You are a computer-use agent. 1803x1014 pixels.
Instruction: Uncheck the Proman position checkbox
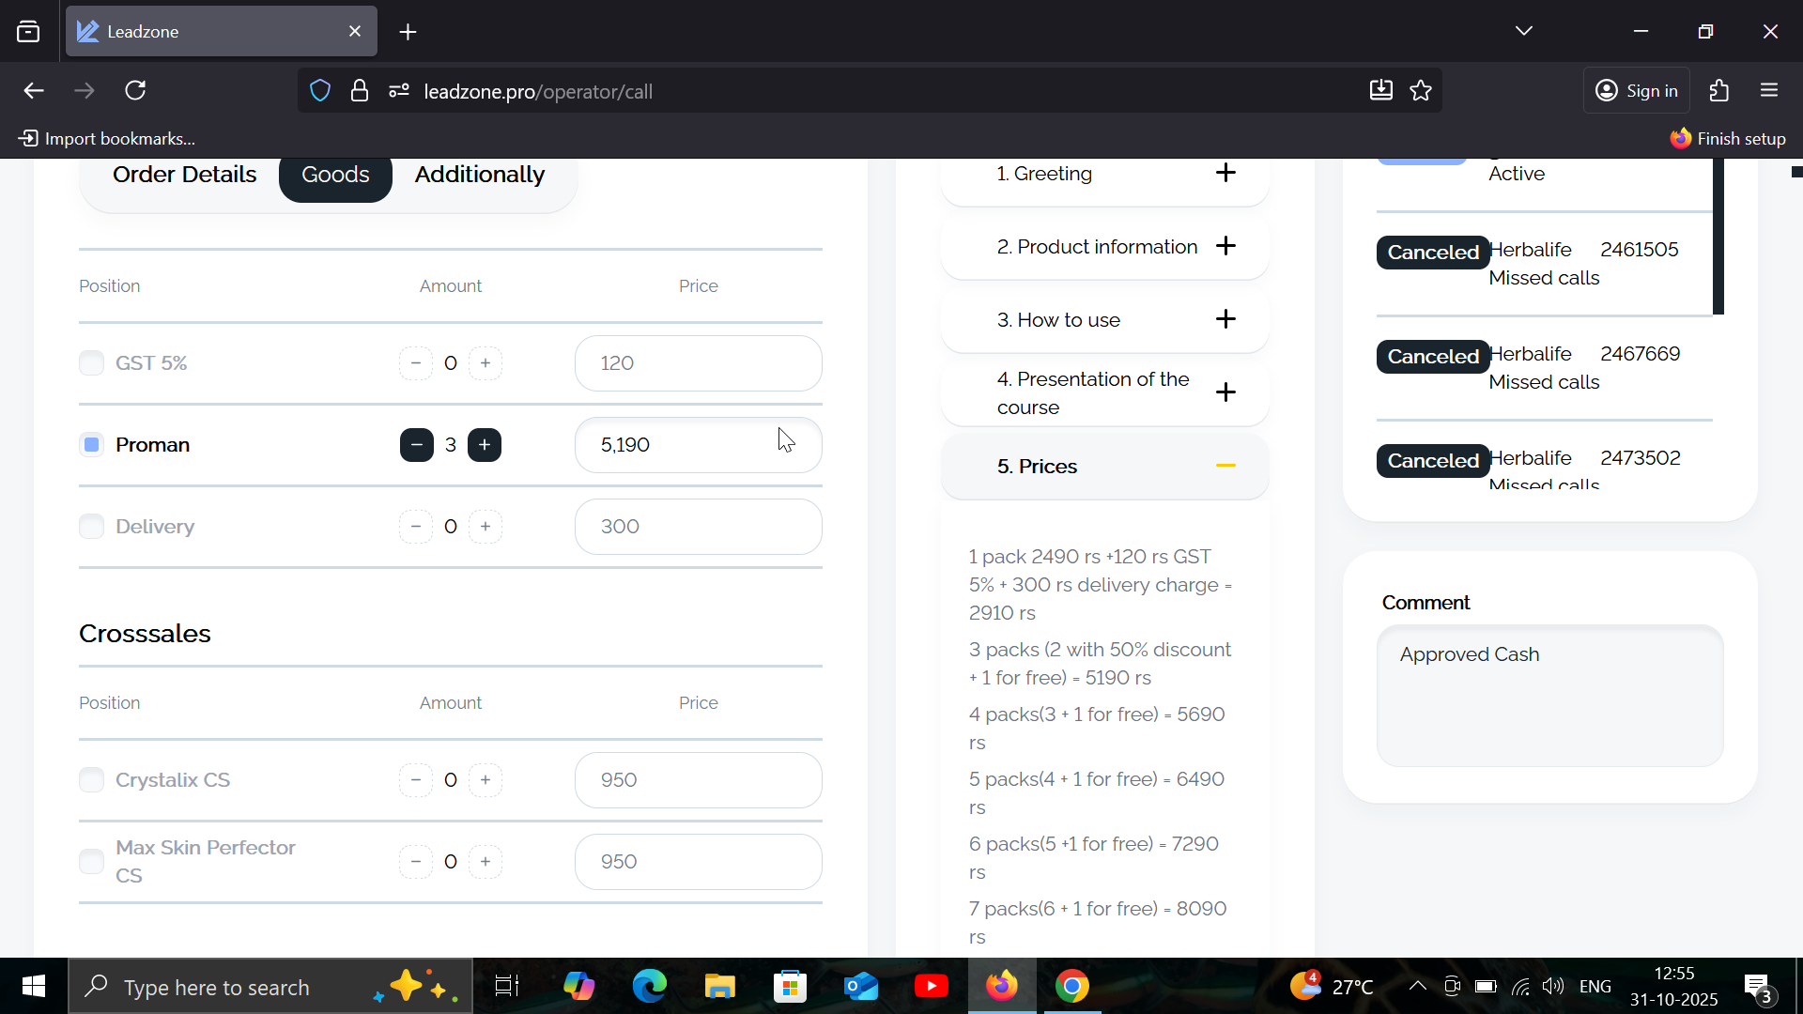(x=91, y=445)
